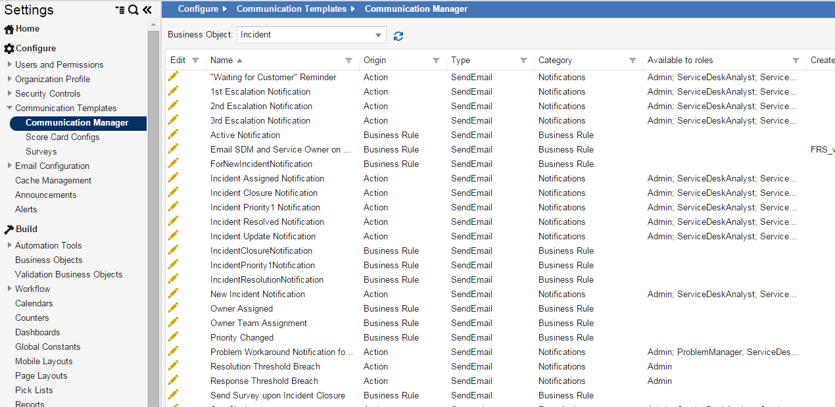Open filter icon on the Category column
The width and height of the screenshot is (835, 407).
632,60
